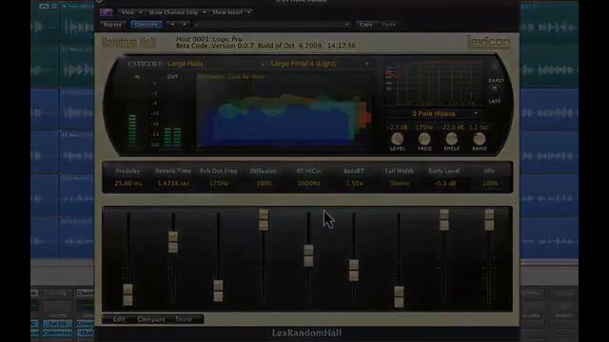Image resolution: width=609 pixels, height=342 pixels.
Task: Open the Category Large Halls dropdown
Action: (216, 64)
